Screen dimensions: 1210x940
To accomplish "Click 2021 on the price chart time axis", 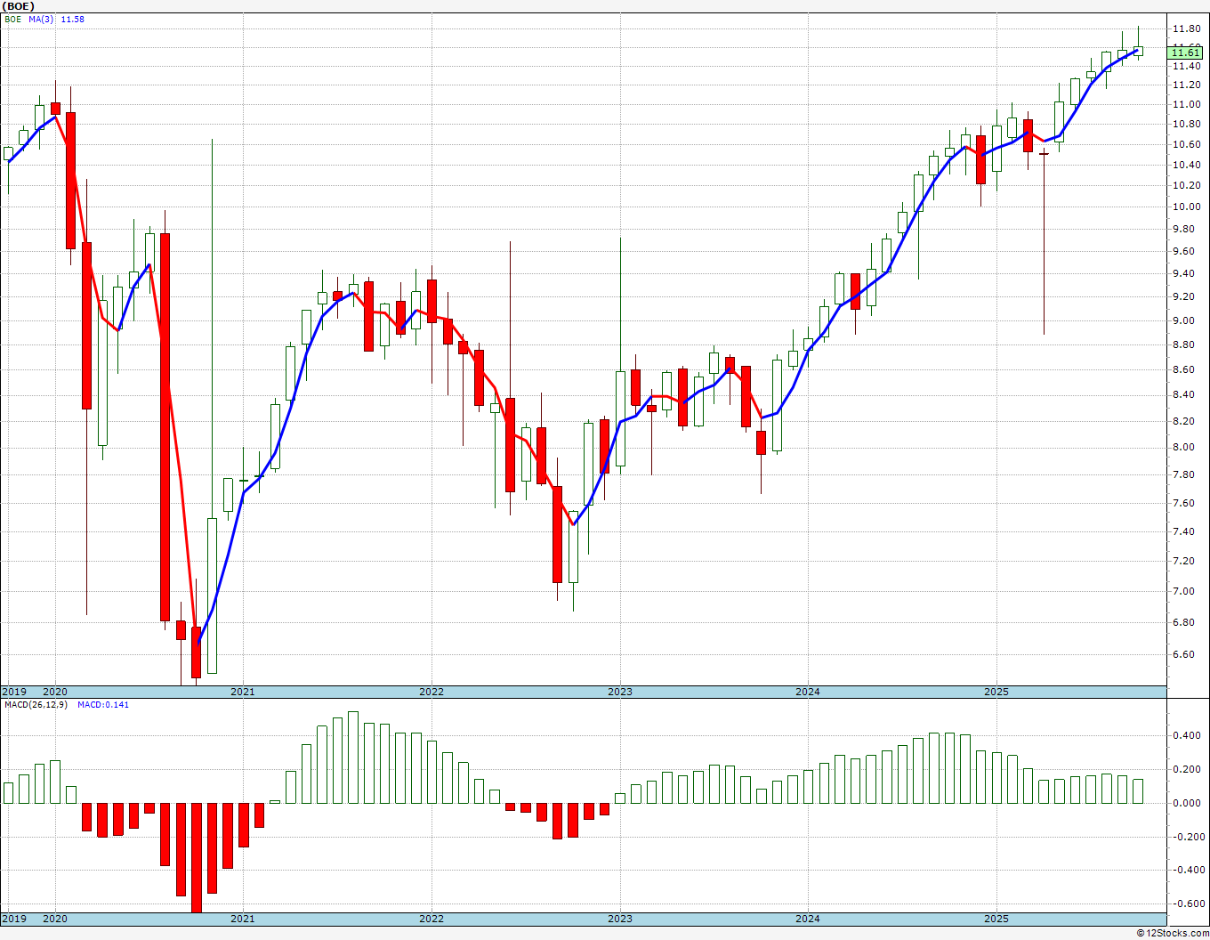I will [243, 692].
